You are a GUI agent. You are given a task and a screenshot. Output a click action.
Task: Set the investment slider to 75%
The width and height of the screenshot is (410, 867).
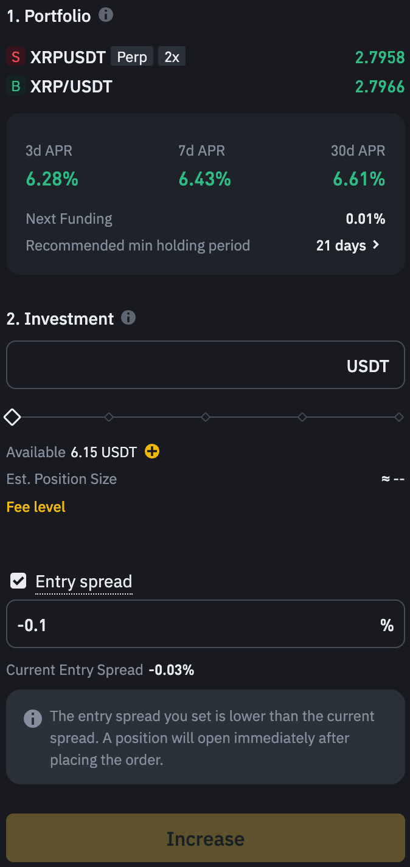(x=302, y=417)
